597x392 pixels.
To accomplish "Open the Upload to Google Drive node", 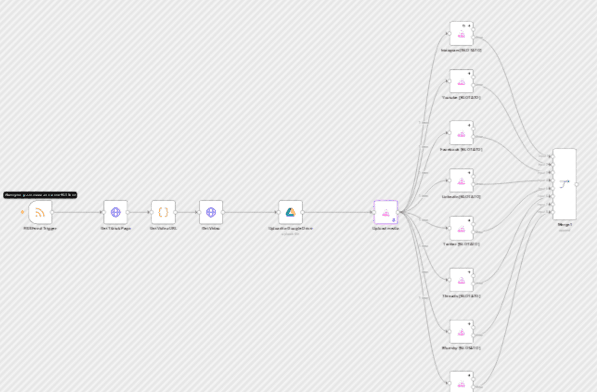I will 290,212.
